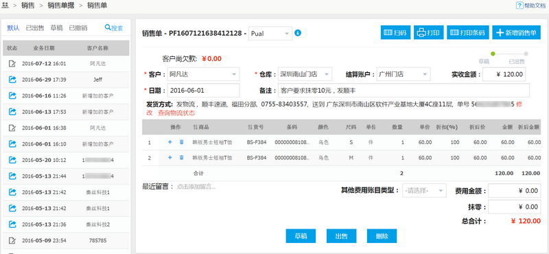
Task: Click sold status icon for 2016-06-16 11:26
Action: (12, 95)
